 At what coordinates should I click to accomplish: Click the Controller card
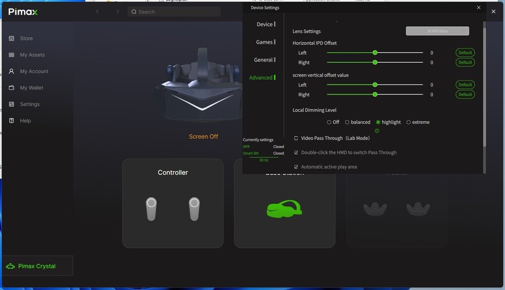click(173, 203)
